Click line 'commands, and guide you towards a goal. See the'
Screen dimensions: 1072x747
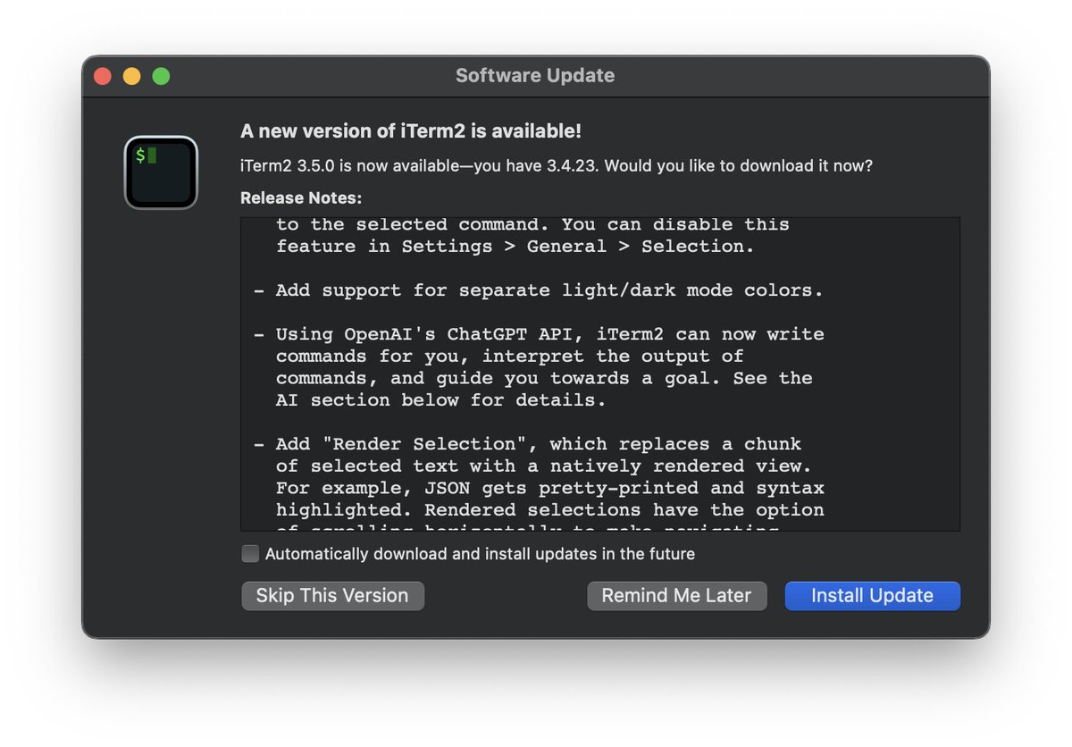[544, 378]
